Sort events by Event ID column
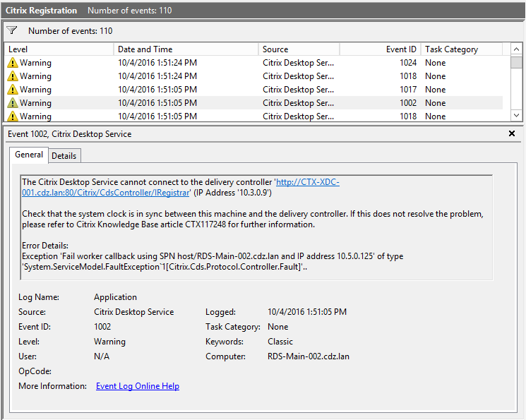 380,49
